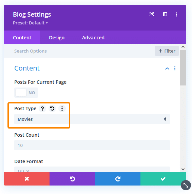Click the Post Count label

pos(27,135)
